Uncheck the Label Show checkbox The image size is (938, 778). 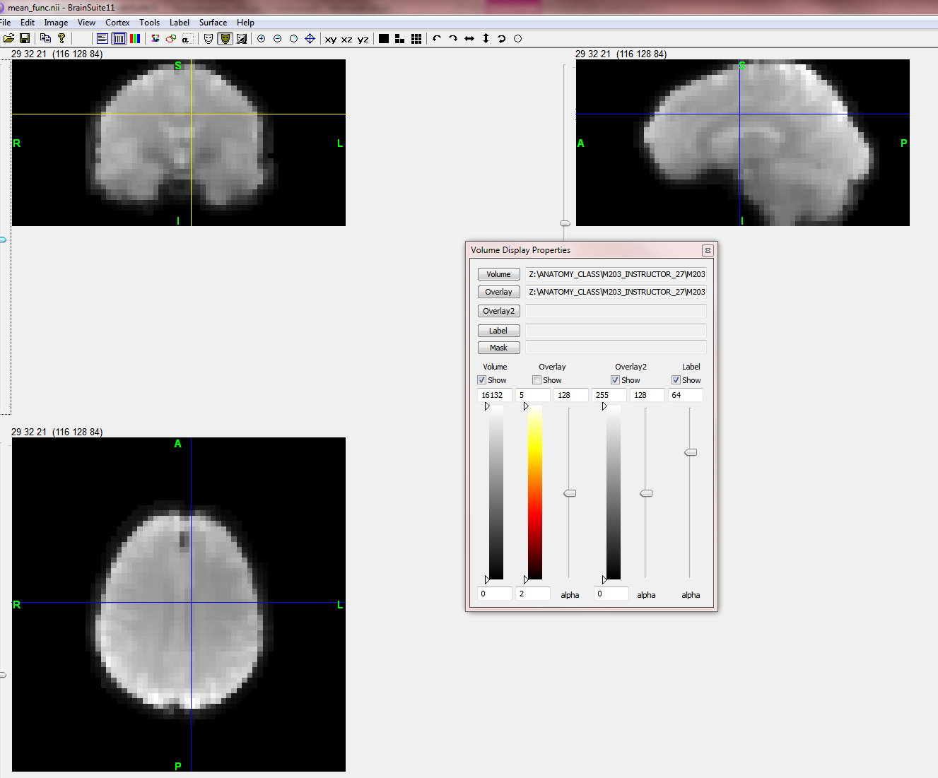point(676,380)
